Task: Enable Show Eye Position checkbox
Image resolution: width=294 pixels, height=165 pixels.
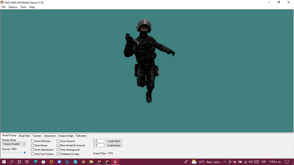Action: pos(33,154)
